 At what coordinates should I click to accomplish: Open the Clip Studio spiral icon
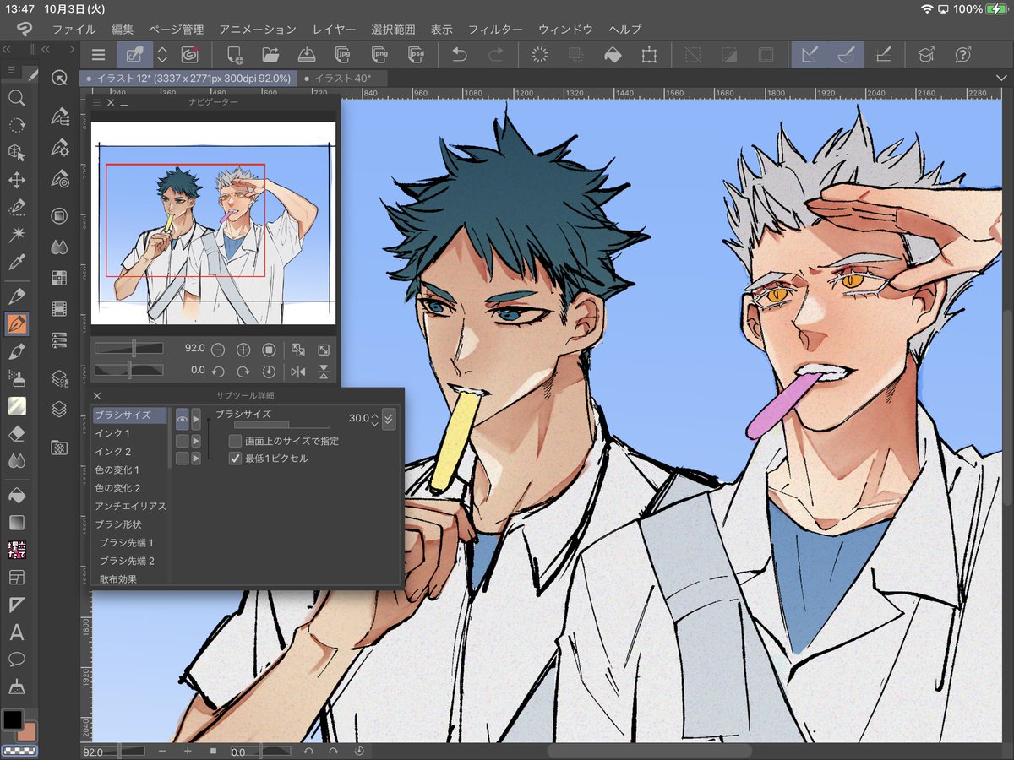[191, 55]
